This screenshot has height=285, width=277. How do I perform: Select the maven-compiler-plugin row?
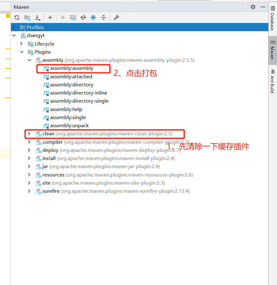(x=139, y=142)
